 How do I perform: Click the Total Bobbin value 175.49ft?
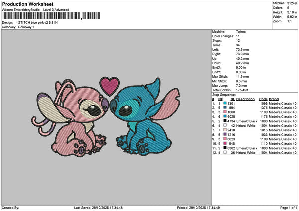point(242,90)
